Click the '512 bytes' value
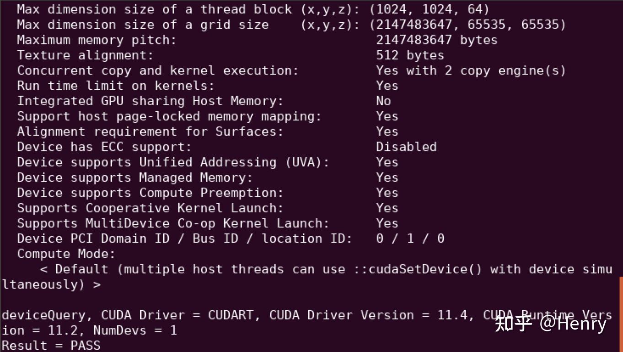Image resolution: width=623 pixels, height=352 pixels. click(x=410, y=55)
